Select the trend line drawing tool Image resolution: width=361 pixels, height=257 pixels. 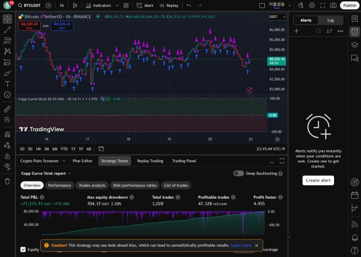tap(7, 30)
